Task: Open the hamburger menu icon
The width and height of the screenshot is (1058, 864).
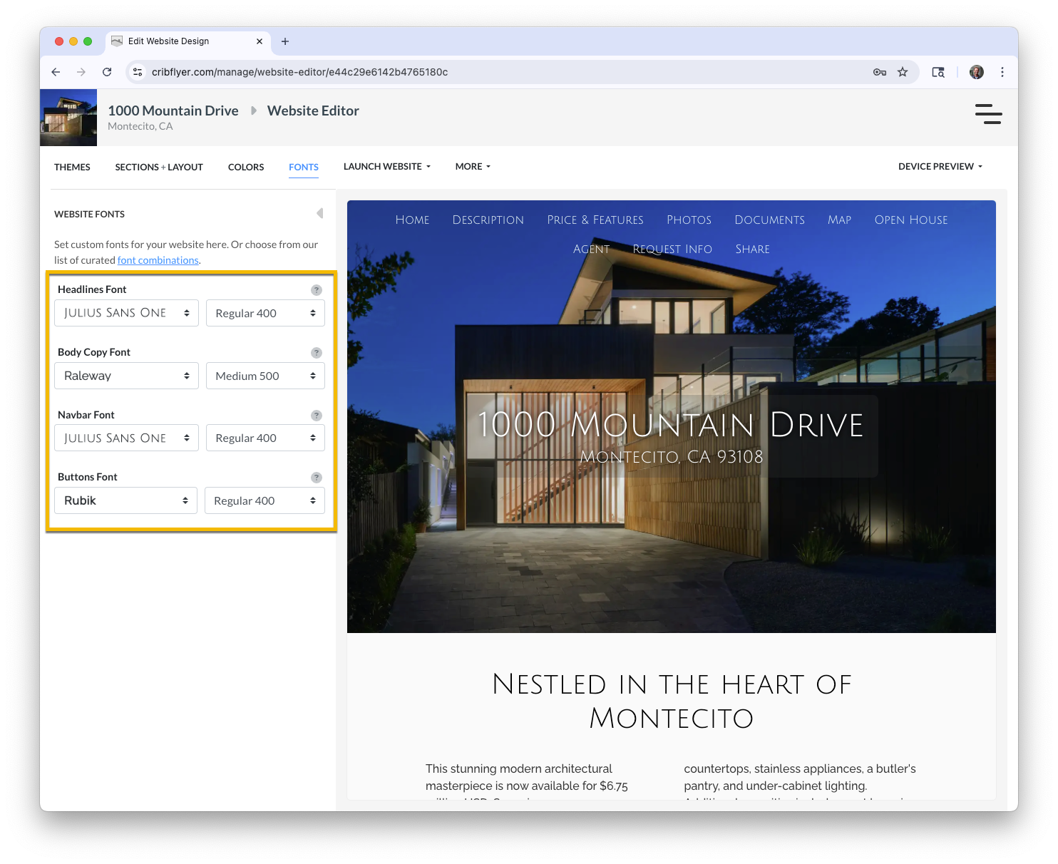Action: pyautogui.click(x=988, y=114)
